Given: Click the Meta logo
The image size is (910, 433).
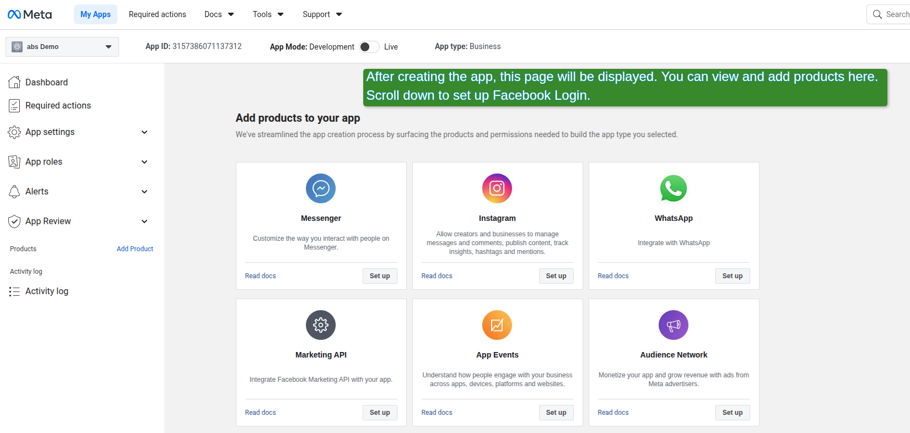Looking at the screenshot, I should coord(30,14).
